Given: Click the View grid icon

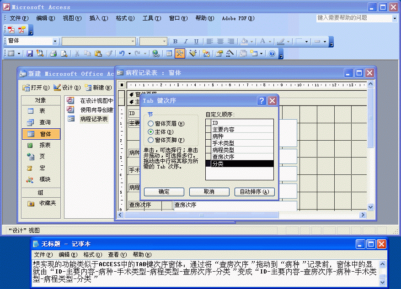Looking at the screenshot, I should coord(11,53).
